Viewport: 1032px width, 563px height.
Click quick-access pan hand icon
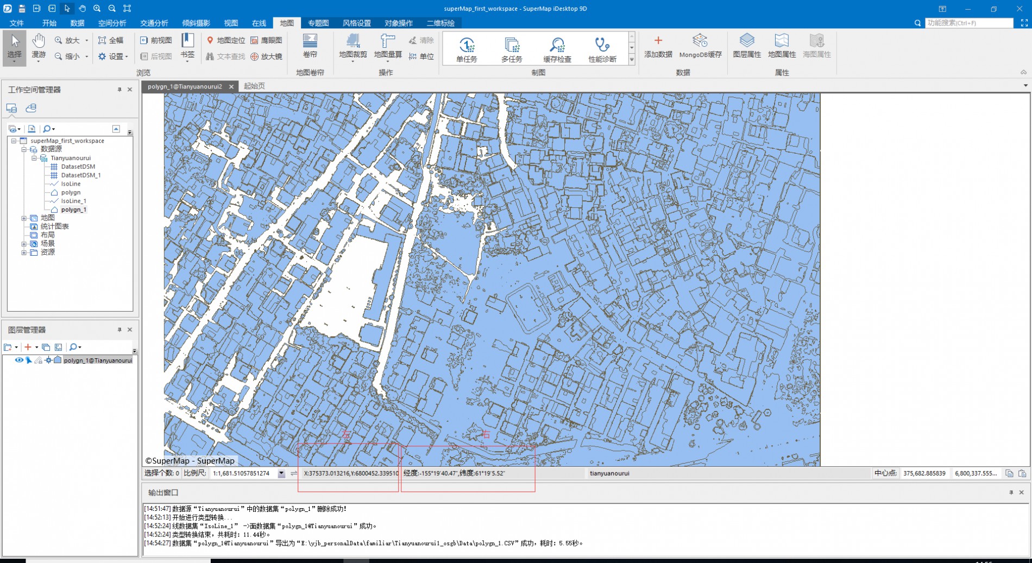pos(82,9)
